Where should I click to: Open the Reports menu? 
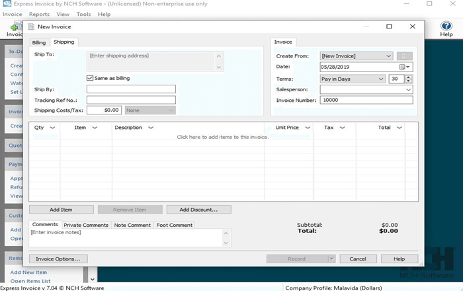39,14
